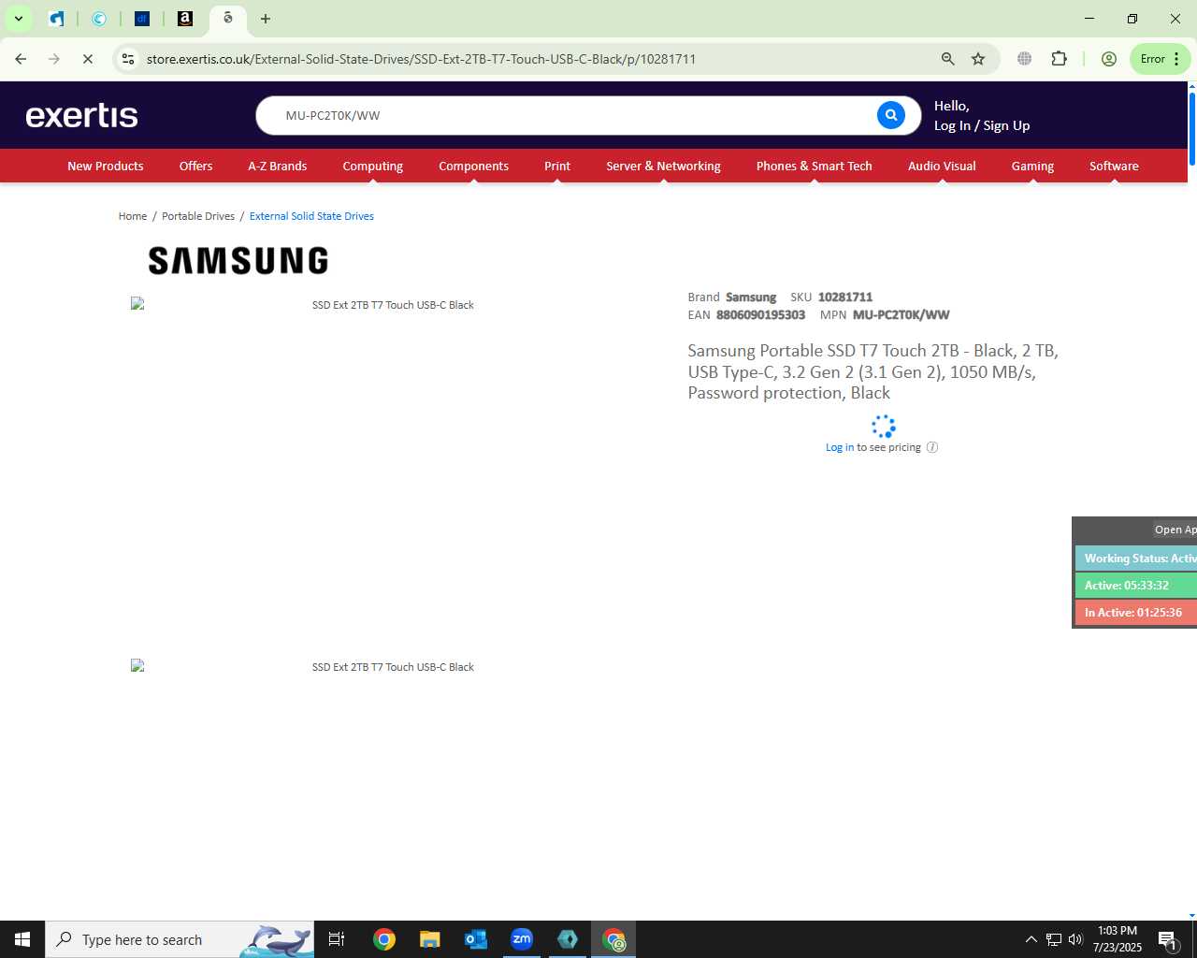Click the clock showing 1:03 PM

tap(1118, 931)
